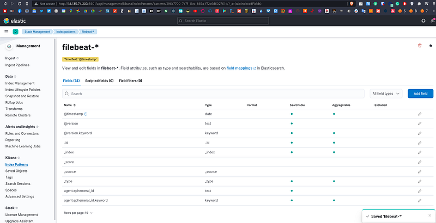Open Snapshot and Restore
Image resolution: width=436 pixels, height=223 pixels.
22,96
